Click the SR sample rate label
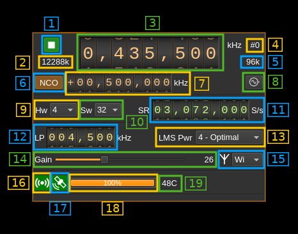 click(144, 111)
